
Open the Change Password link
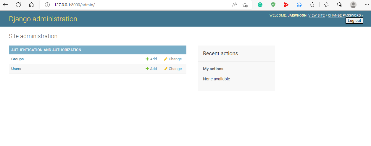click(x=344, y=15)
